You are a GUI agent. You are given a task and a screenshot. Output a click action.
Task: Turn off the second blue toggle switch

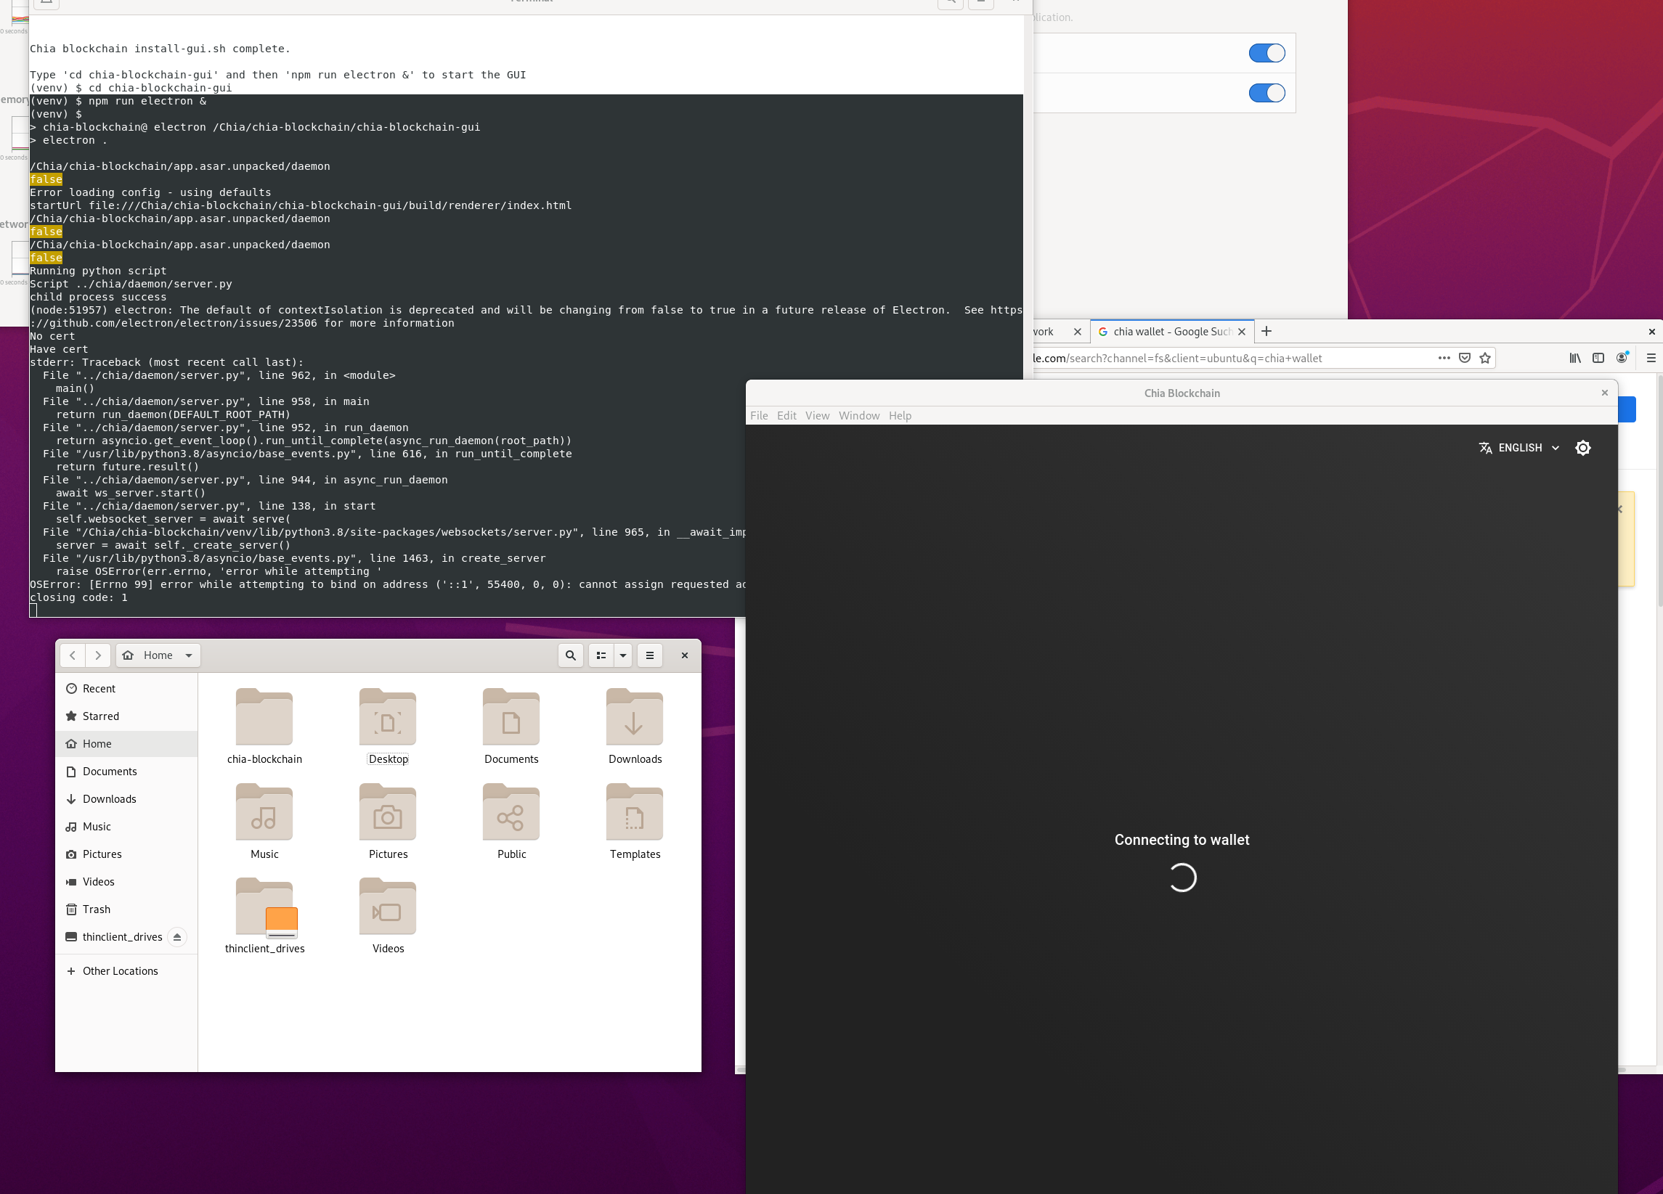click(x=1266, y=92)
